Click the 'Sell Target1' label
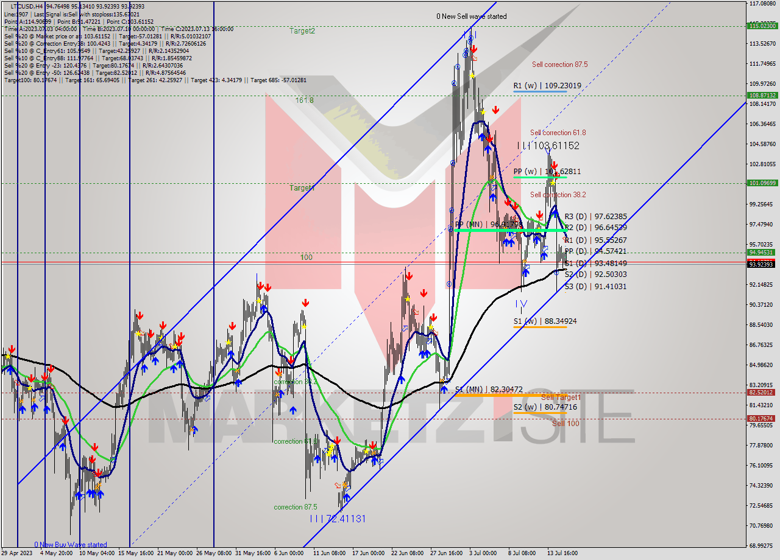 (x=561, y=397)
